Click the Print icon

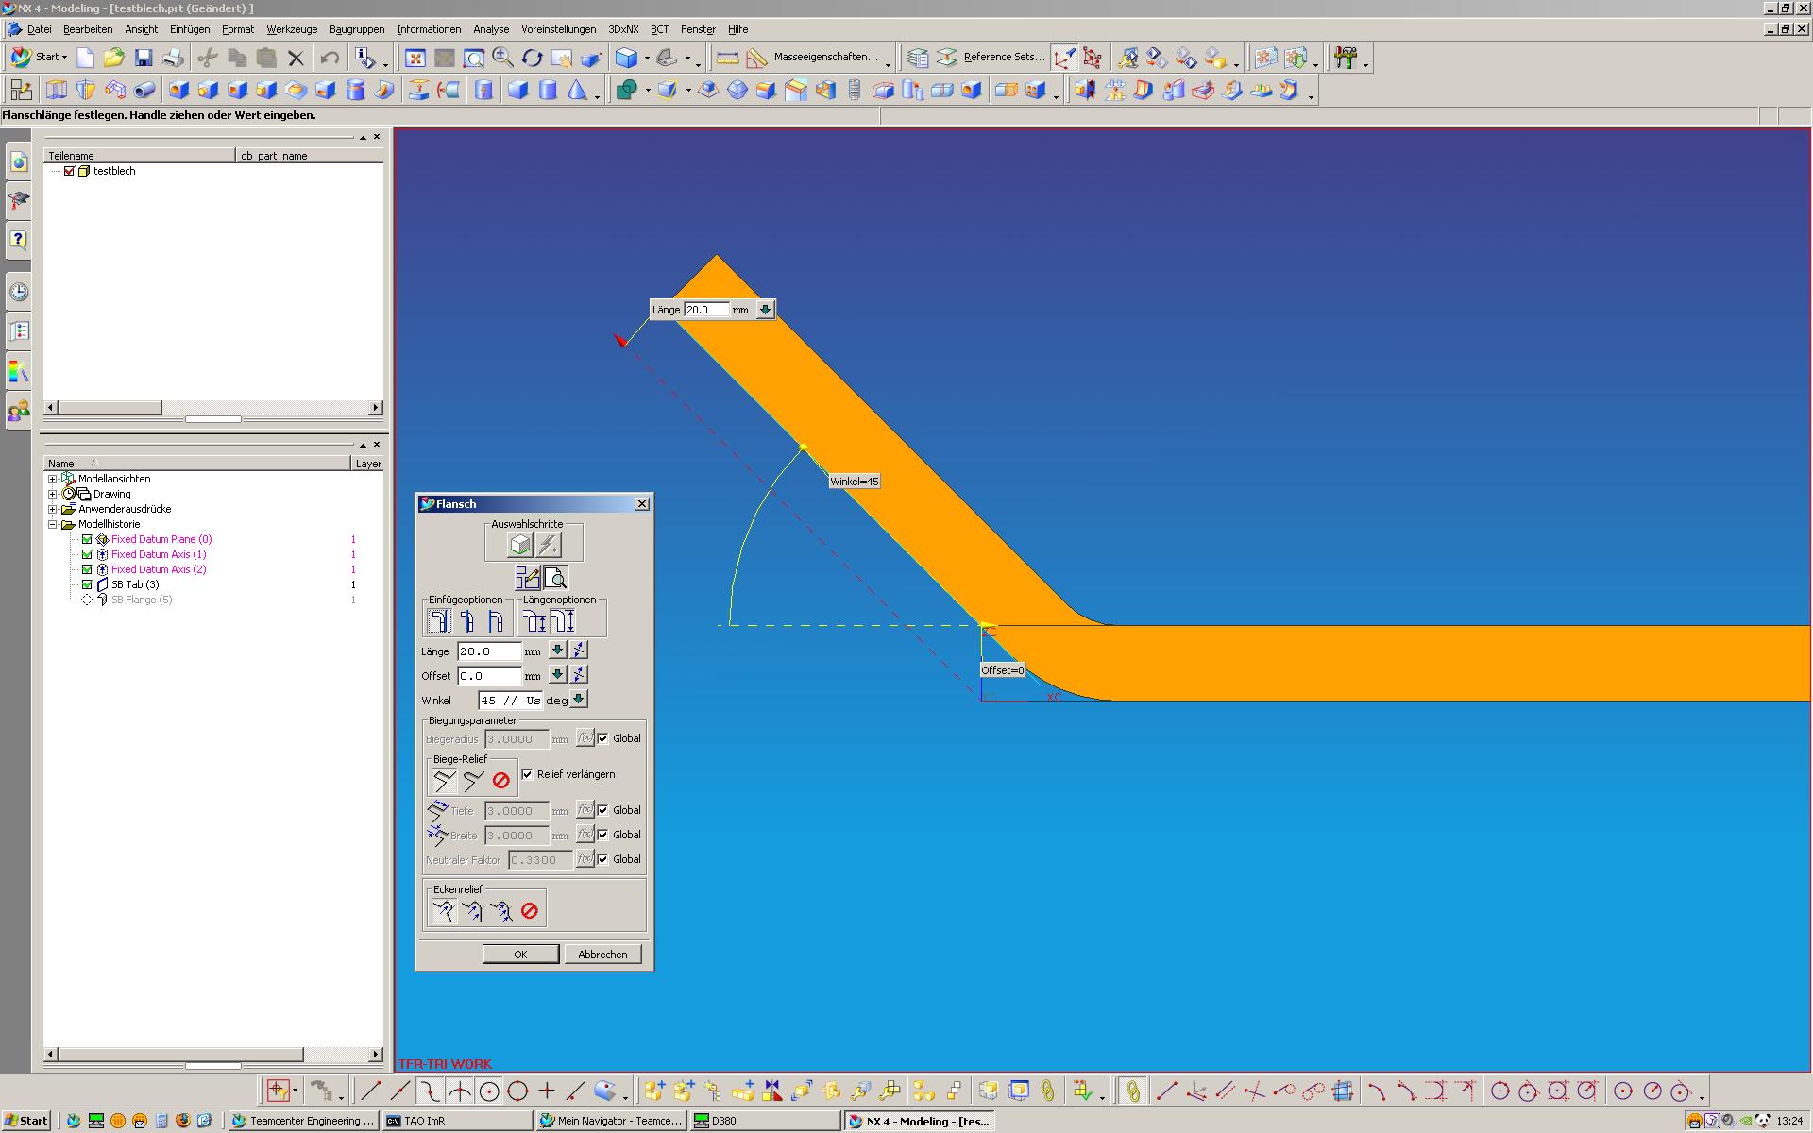(173, 59)
